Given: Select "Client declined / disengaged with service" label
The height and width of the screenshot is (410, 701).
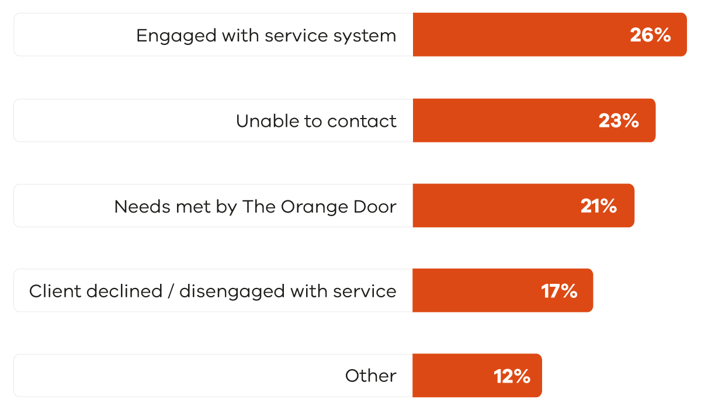Looking at the screenshot, I should pyautogui.click(x=213, y=291).
